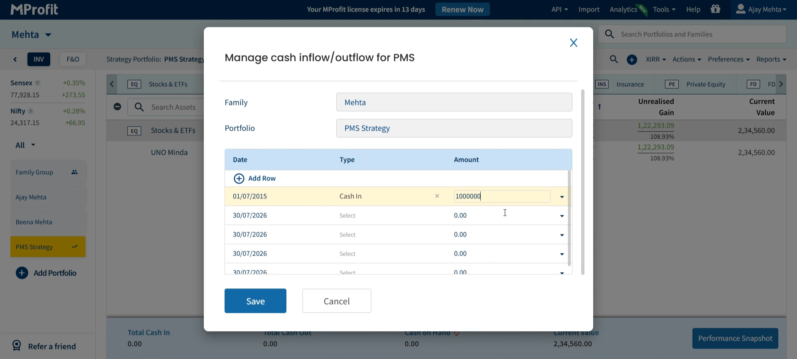The height and width of the screenshot is (359, 797).
Task: Open the Preferences dropdown
Action: click(x=729, y=59)
